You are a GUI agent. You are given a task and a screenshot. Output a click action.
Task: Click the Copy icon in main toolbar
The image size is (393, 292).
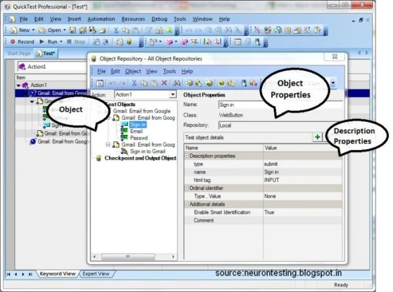pos(126,30)
